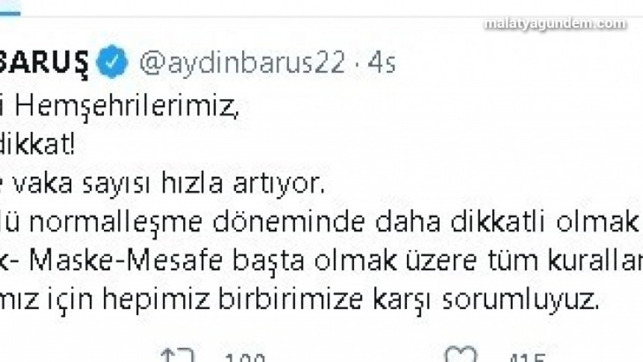
Task: Click the 4s tweet timestamp
Action: (x=382, y=63)
